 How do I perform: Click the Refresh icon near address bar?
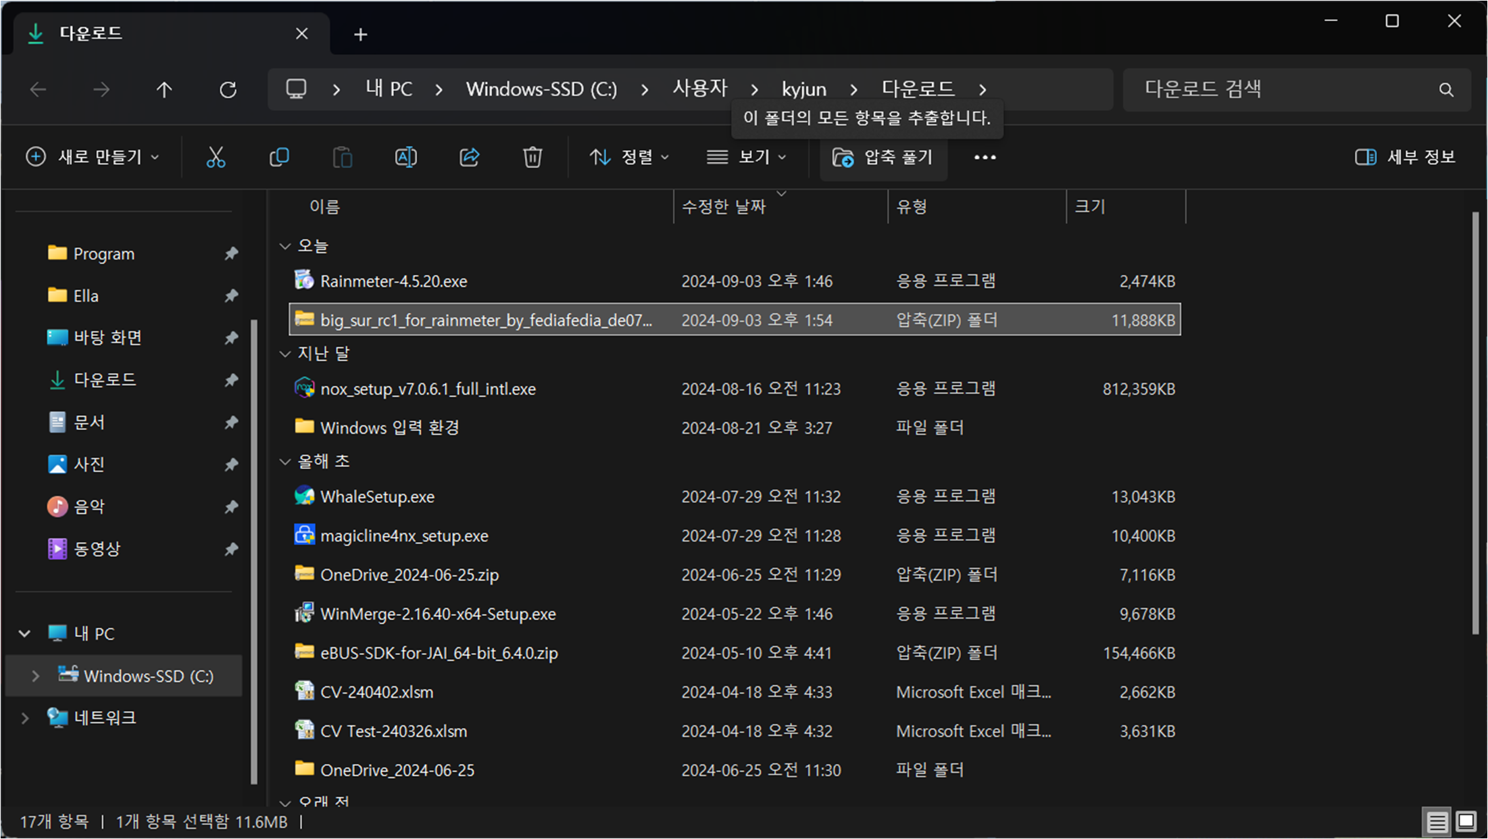pos(228,89)
